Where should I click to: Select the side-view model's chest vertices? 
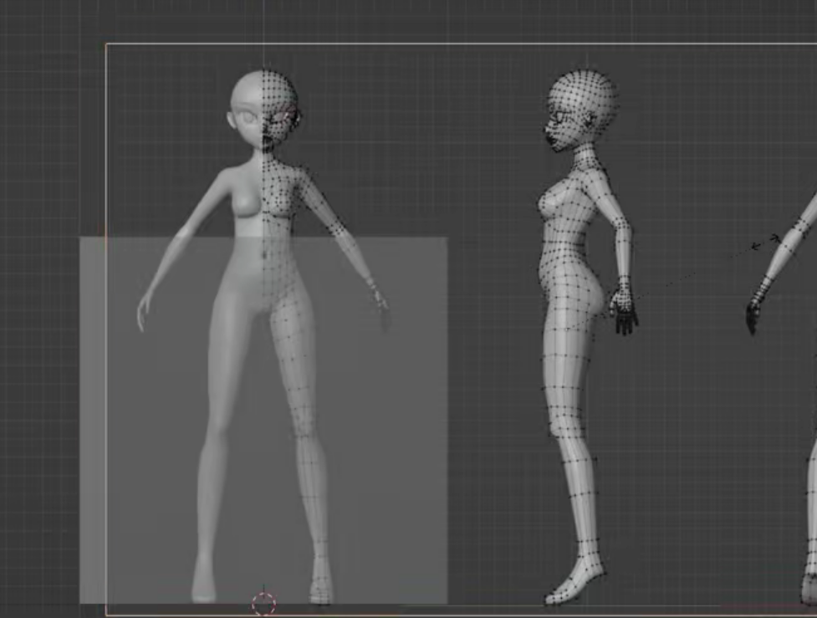point(556,201)
